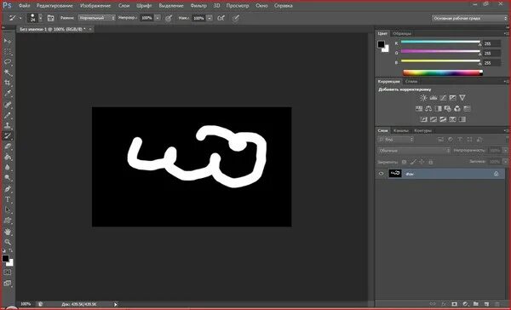511x310 pixels.
Task: Select the Pen tool
Action: (7, 189)
